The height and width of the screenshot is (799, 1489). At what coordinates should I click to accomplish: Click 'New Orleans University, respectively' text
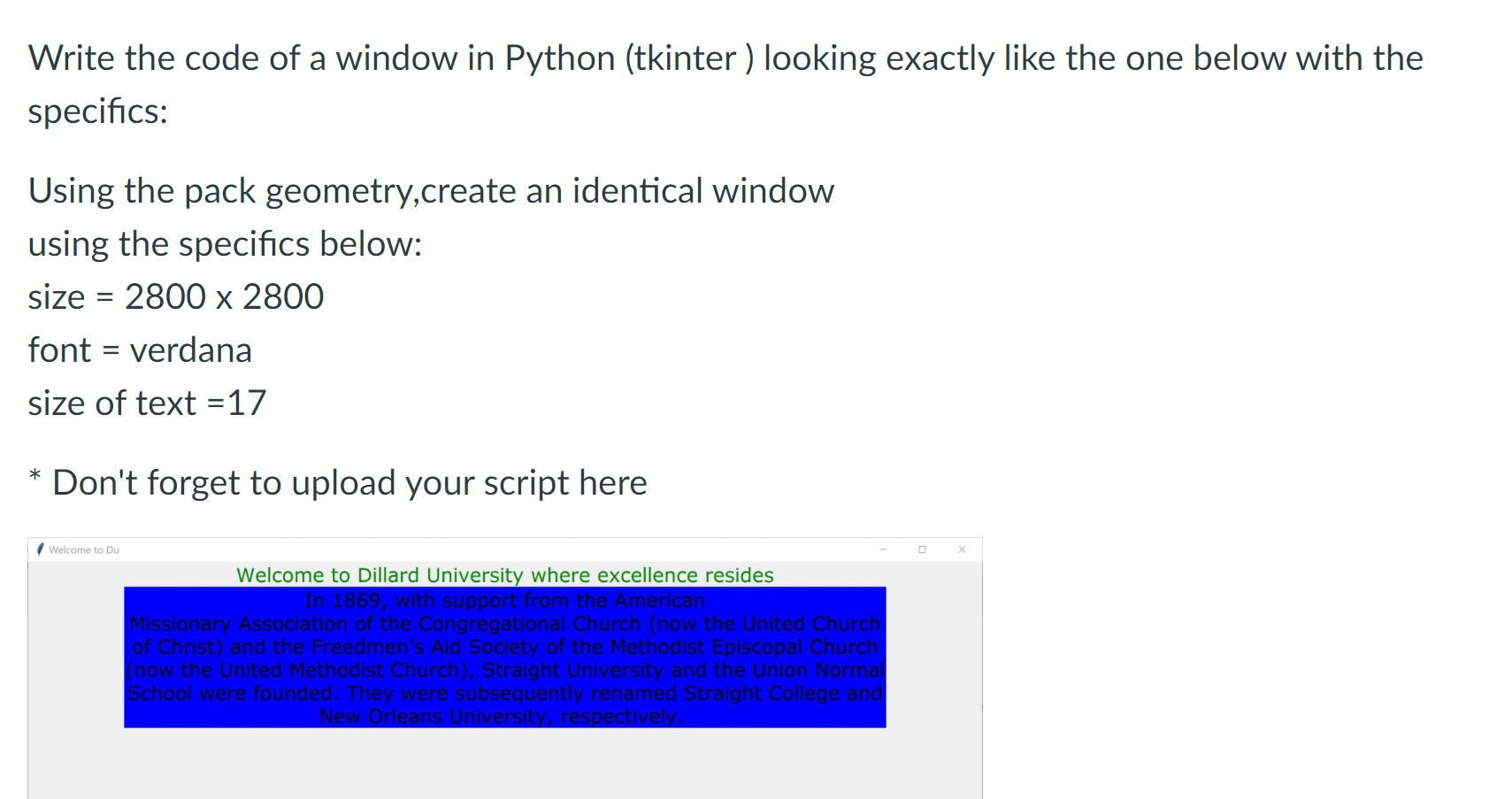[503, 716]
